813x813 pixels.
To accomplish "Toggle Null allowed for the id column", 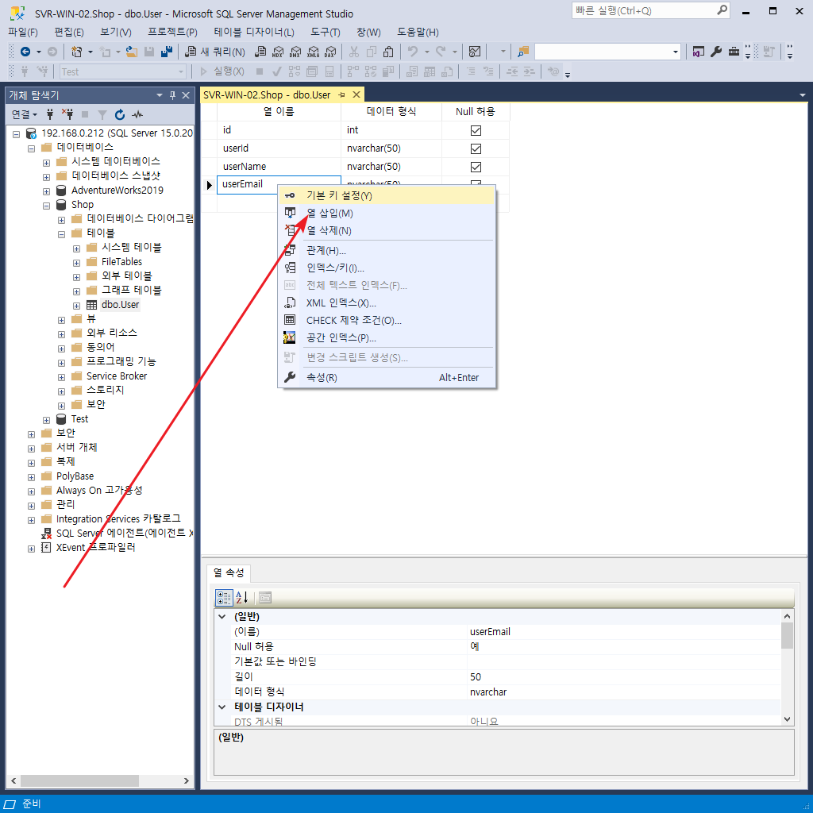I will [x=476, y=130].
